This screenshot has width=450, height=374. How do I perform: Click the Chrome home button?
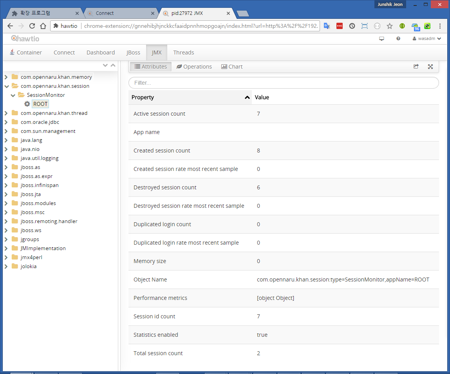pos(43,26)
